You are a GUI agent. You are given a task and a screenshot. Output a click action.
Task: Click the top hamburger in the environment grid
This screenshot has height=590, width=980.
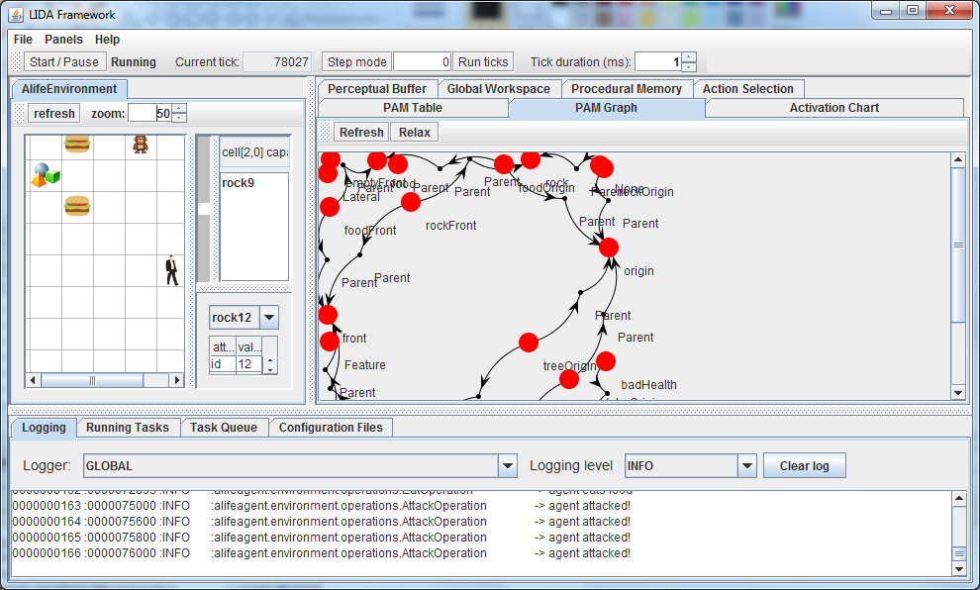point(77,144)
